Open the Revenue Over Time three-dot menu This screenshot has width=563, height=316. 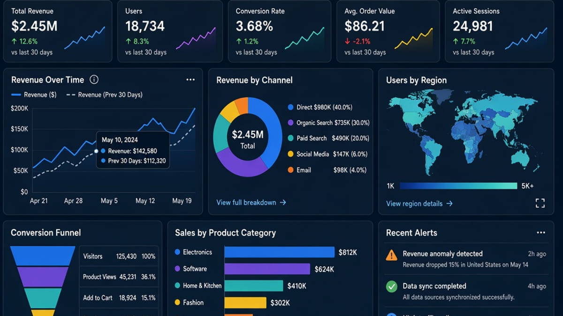click(190, 80)
